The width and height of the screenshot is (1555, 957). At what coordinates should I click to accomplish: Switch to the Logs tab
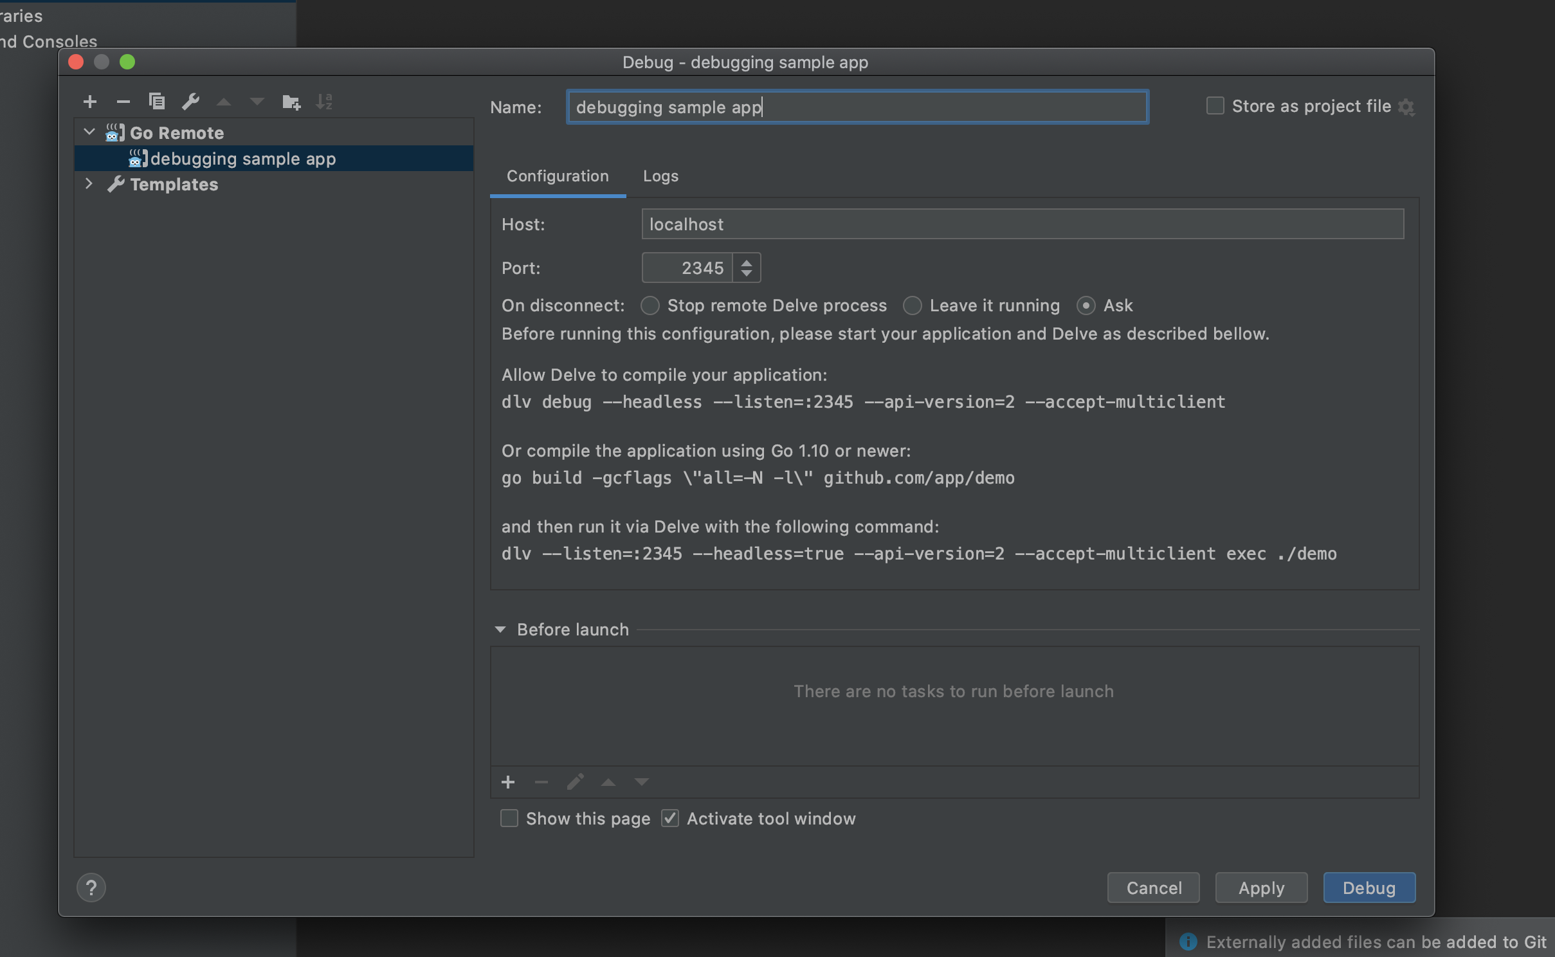point(660,176)
